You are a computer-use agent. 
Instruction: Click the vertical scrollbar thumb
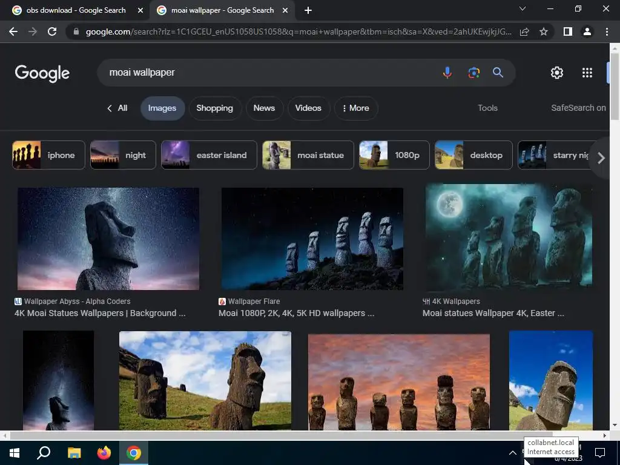(615, 86)
